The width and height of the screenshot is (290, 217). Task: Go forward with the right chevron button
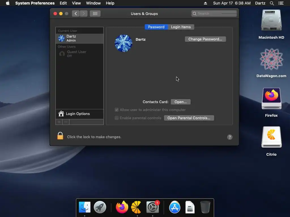coord(84,14)
